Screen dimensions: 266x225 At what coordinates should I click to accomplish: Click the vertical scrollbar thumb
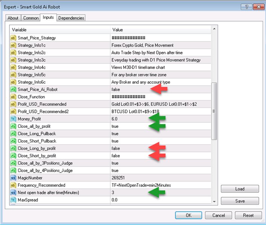[214, 111]
